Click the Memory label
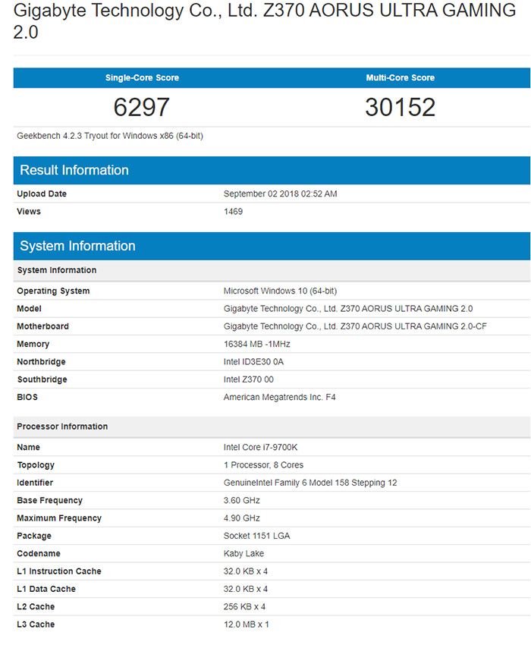Image resolution: width=531 pixels, height=645 pixels. tap(33, 344)
